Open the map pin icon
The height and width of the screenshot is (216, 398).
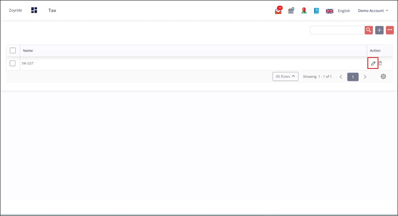click(304, 11)
